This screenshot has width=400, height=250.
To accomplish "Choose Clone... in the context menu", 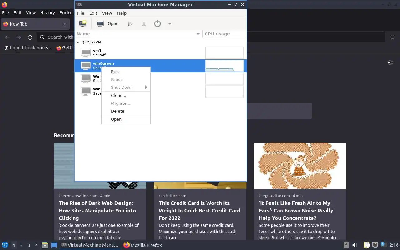I will (126, 96).
